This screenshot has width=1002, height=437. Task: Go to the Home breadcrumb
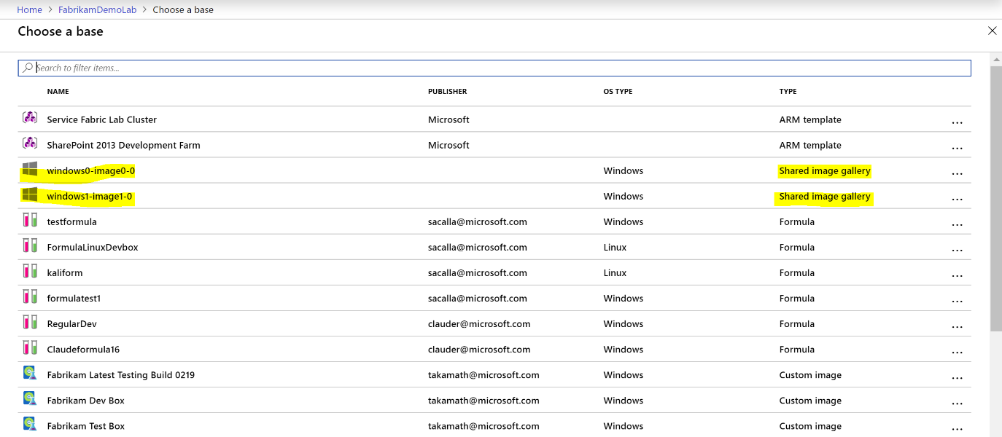coord(30,10)
